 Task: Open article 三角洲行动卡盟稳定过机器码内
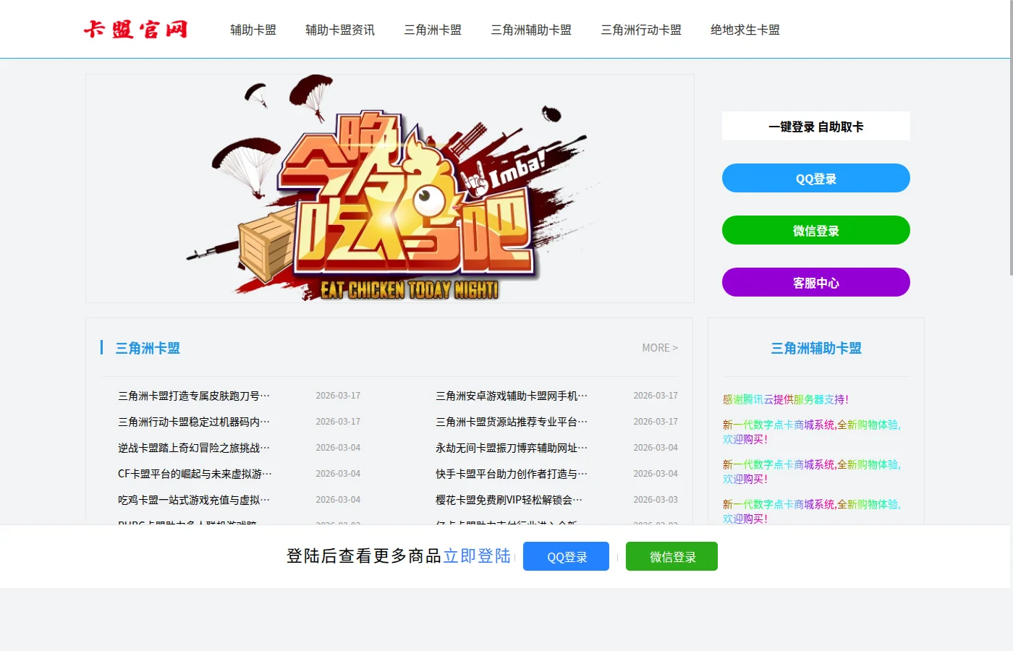pos(194,422)
